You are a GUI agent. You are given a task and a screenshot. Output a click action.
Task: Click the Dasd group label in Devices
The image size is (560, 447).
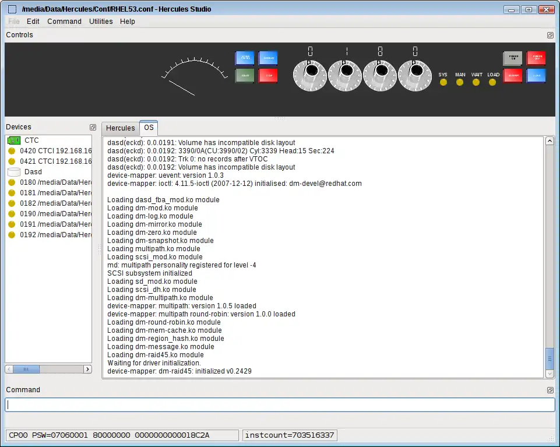click(33, 172)
